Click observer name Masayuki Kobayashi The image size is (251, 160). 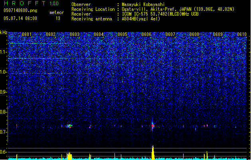coord(143,4)
